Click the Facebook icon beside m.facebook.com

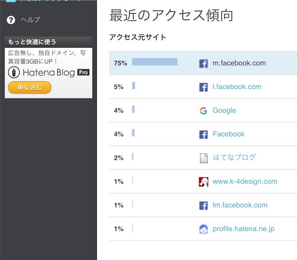pos(203,63)
